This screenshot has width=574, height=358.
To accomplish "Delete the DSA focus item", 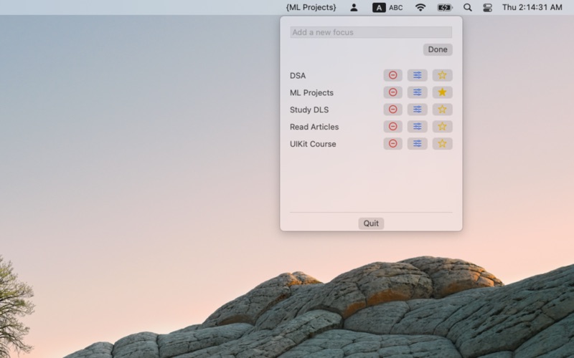I will click(392, 75).
